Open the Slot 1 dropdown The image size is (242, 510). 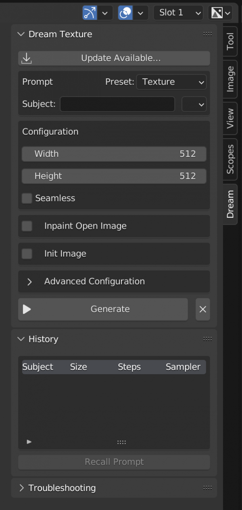pos(178,13)
